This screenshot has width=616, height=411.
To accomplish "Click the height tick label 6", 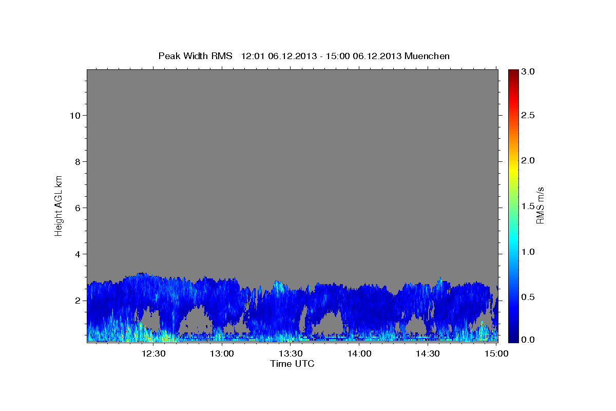I will 78,208.
